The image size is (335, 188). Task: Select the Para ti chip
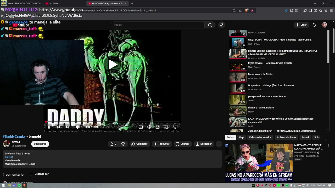[x=305, y=137]
